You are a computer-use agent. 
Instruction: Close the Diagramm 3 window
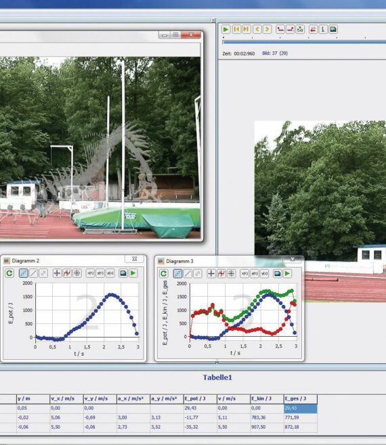coord(293,260)
